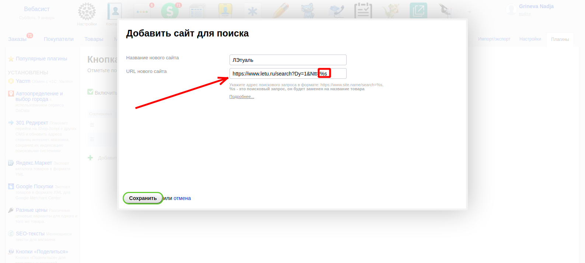585x263 pixels.
Task: Expand the app list dropdown arrow
Action: tap(470, 12)
